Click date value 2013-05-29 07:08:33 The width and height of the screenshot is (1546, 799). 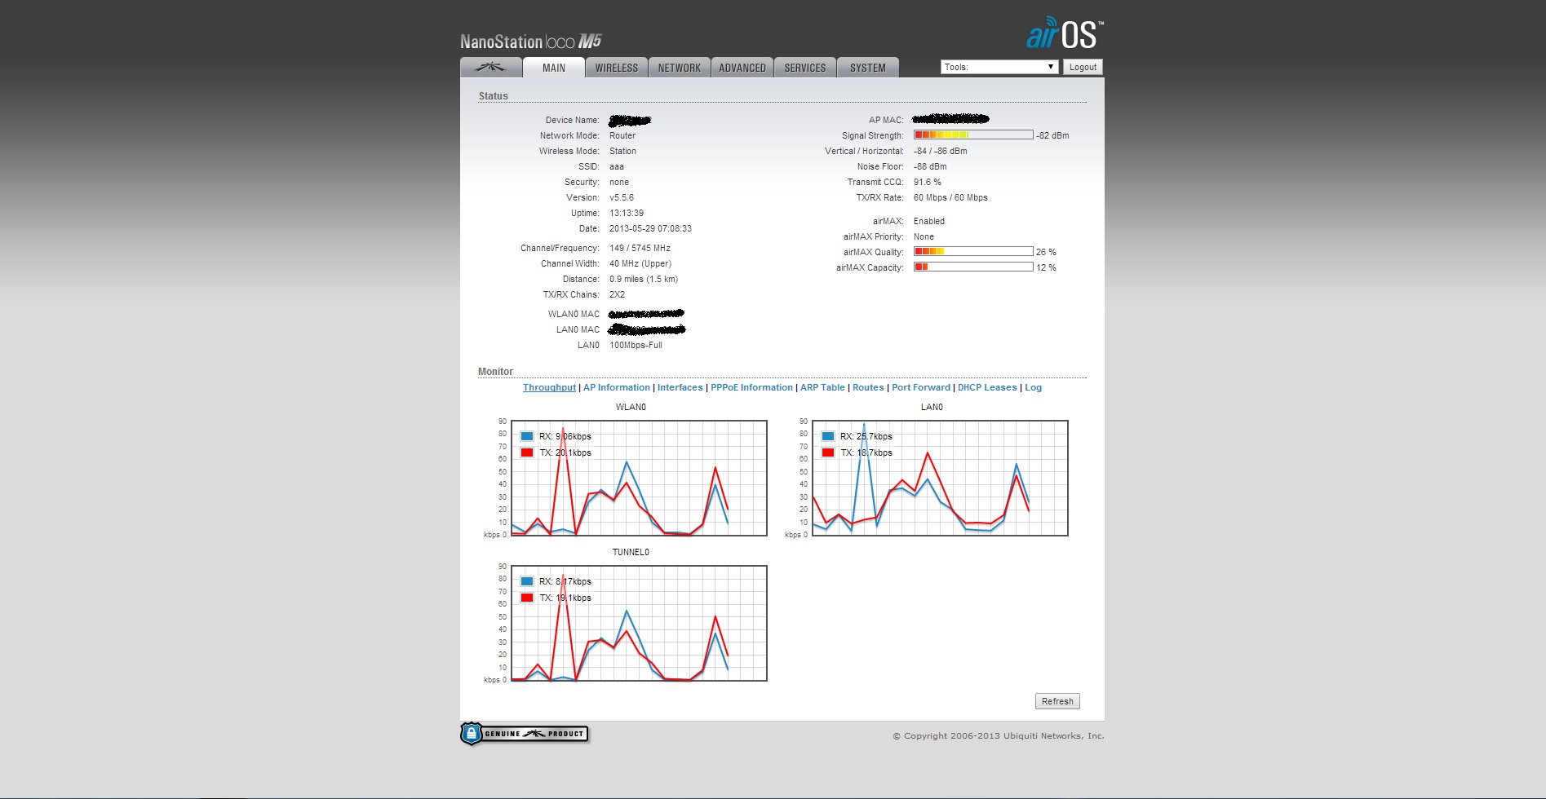650,228
